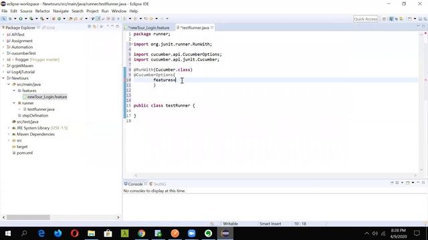Screen dimensions: 428x240
Task: Maximize the editor area
Action: 423,26
